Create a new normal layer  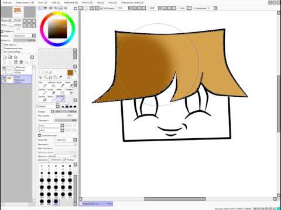coord(5,57)
